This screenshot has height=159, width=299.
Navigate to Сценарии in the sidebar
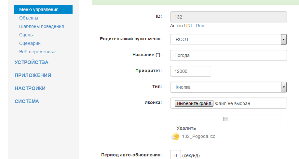click(30, 43)
